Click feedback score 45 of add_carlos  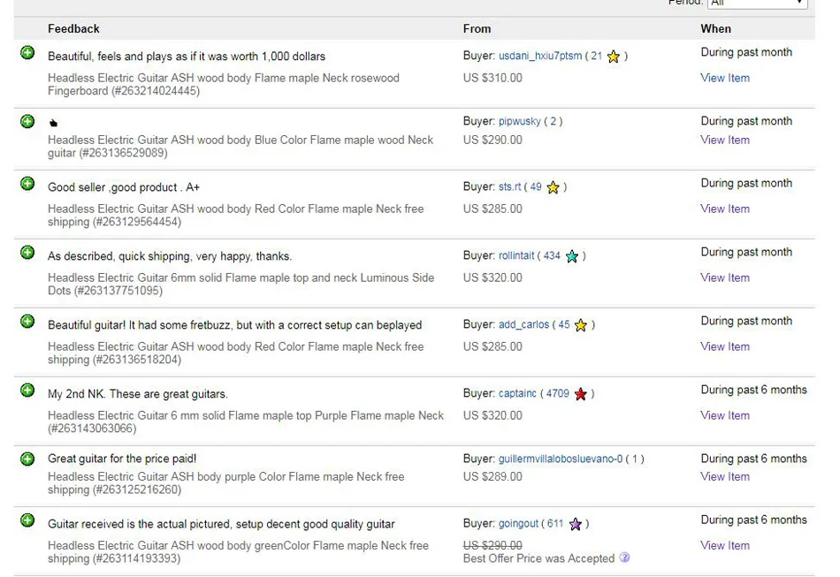click(564, 324)
